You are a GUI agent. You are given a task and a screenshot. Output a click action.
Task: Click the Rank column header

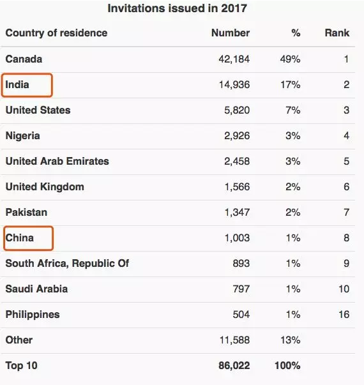pos(337,33)
